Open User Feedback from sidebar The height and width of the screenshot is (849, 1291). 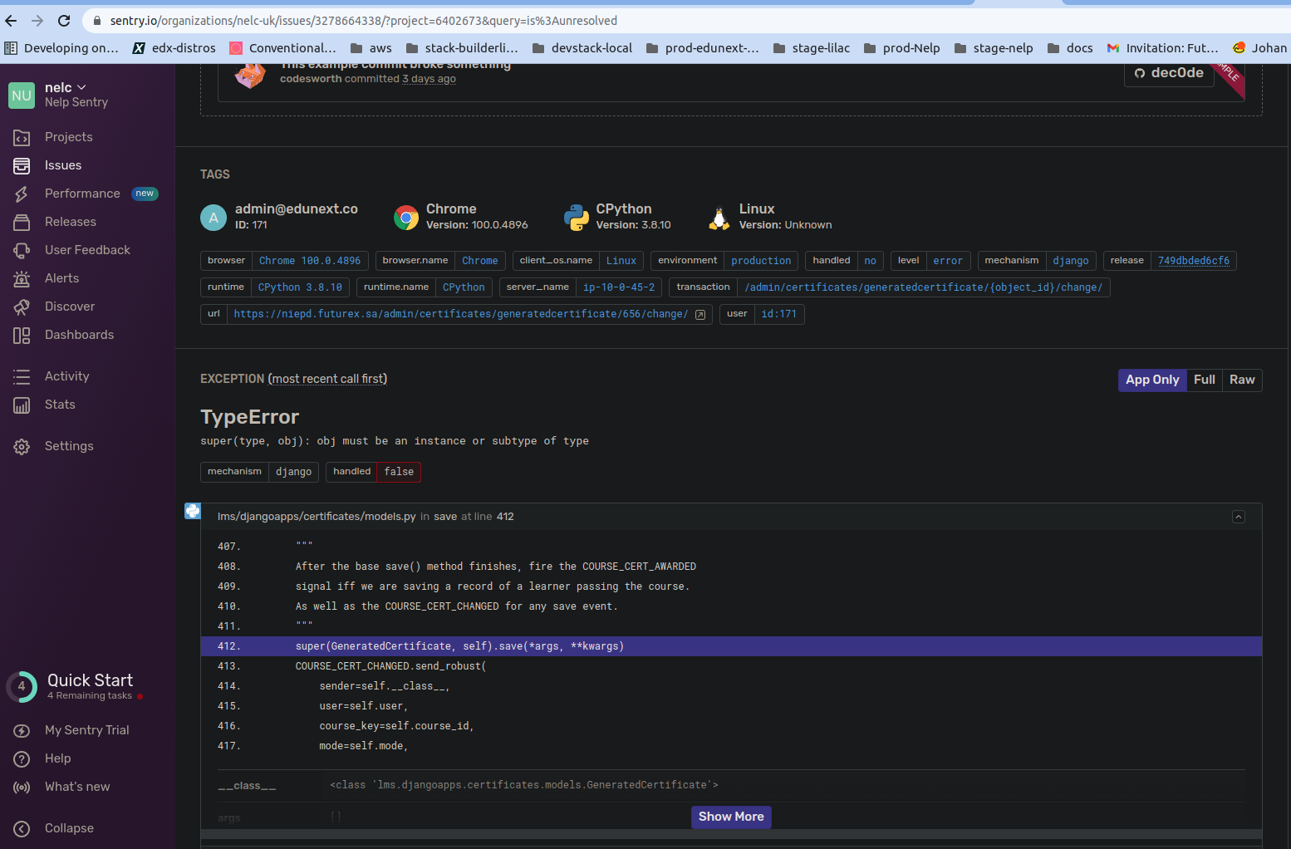tap(87, 250)
